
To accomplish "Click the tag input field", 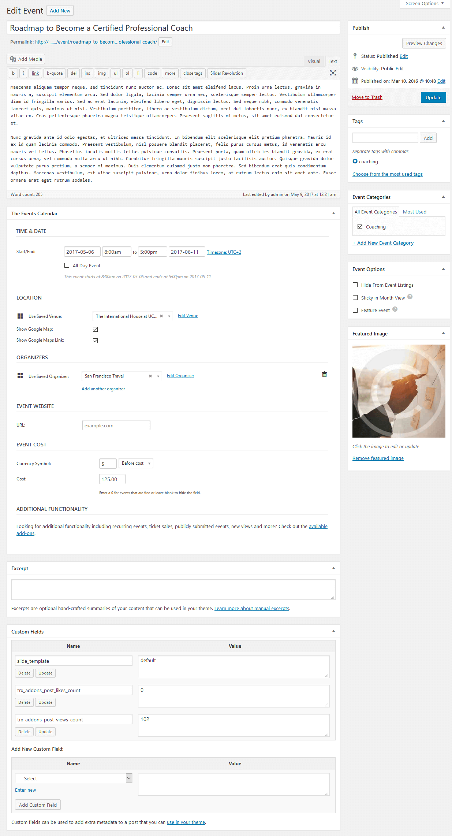I will tap(385, 138).
